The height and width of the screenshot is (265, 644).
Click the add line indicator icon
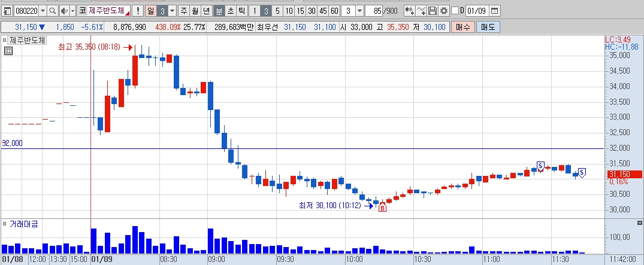click(x=421, y=11)
